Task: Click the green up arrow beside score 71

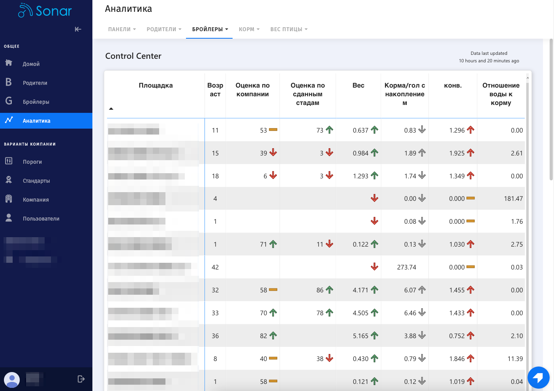Action: point(273,244)
